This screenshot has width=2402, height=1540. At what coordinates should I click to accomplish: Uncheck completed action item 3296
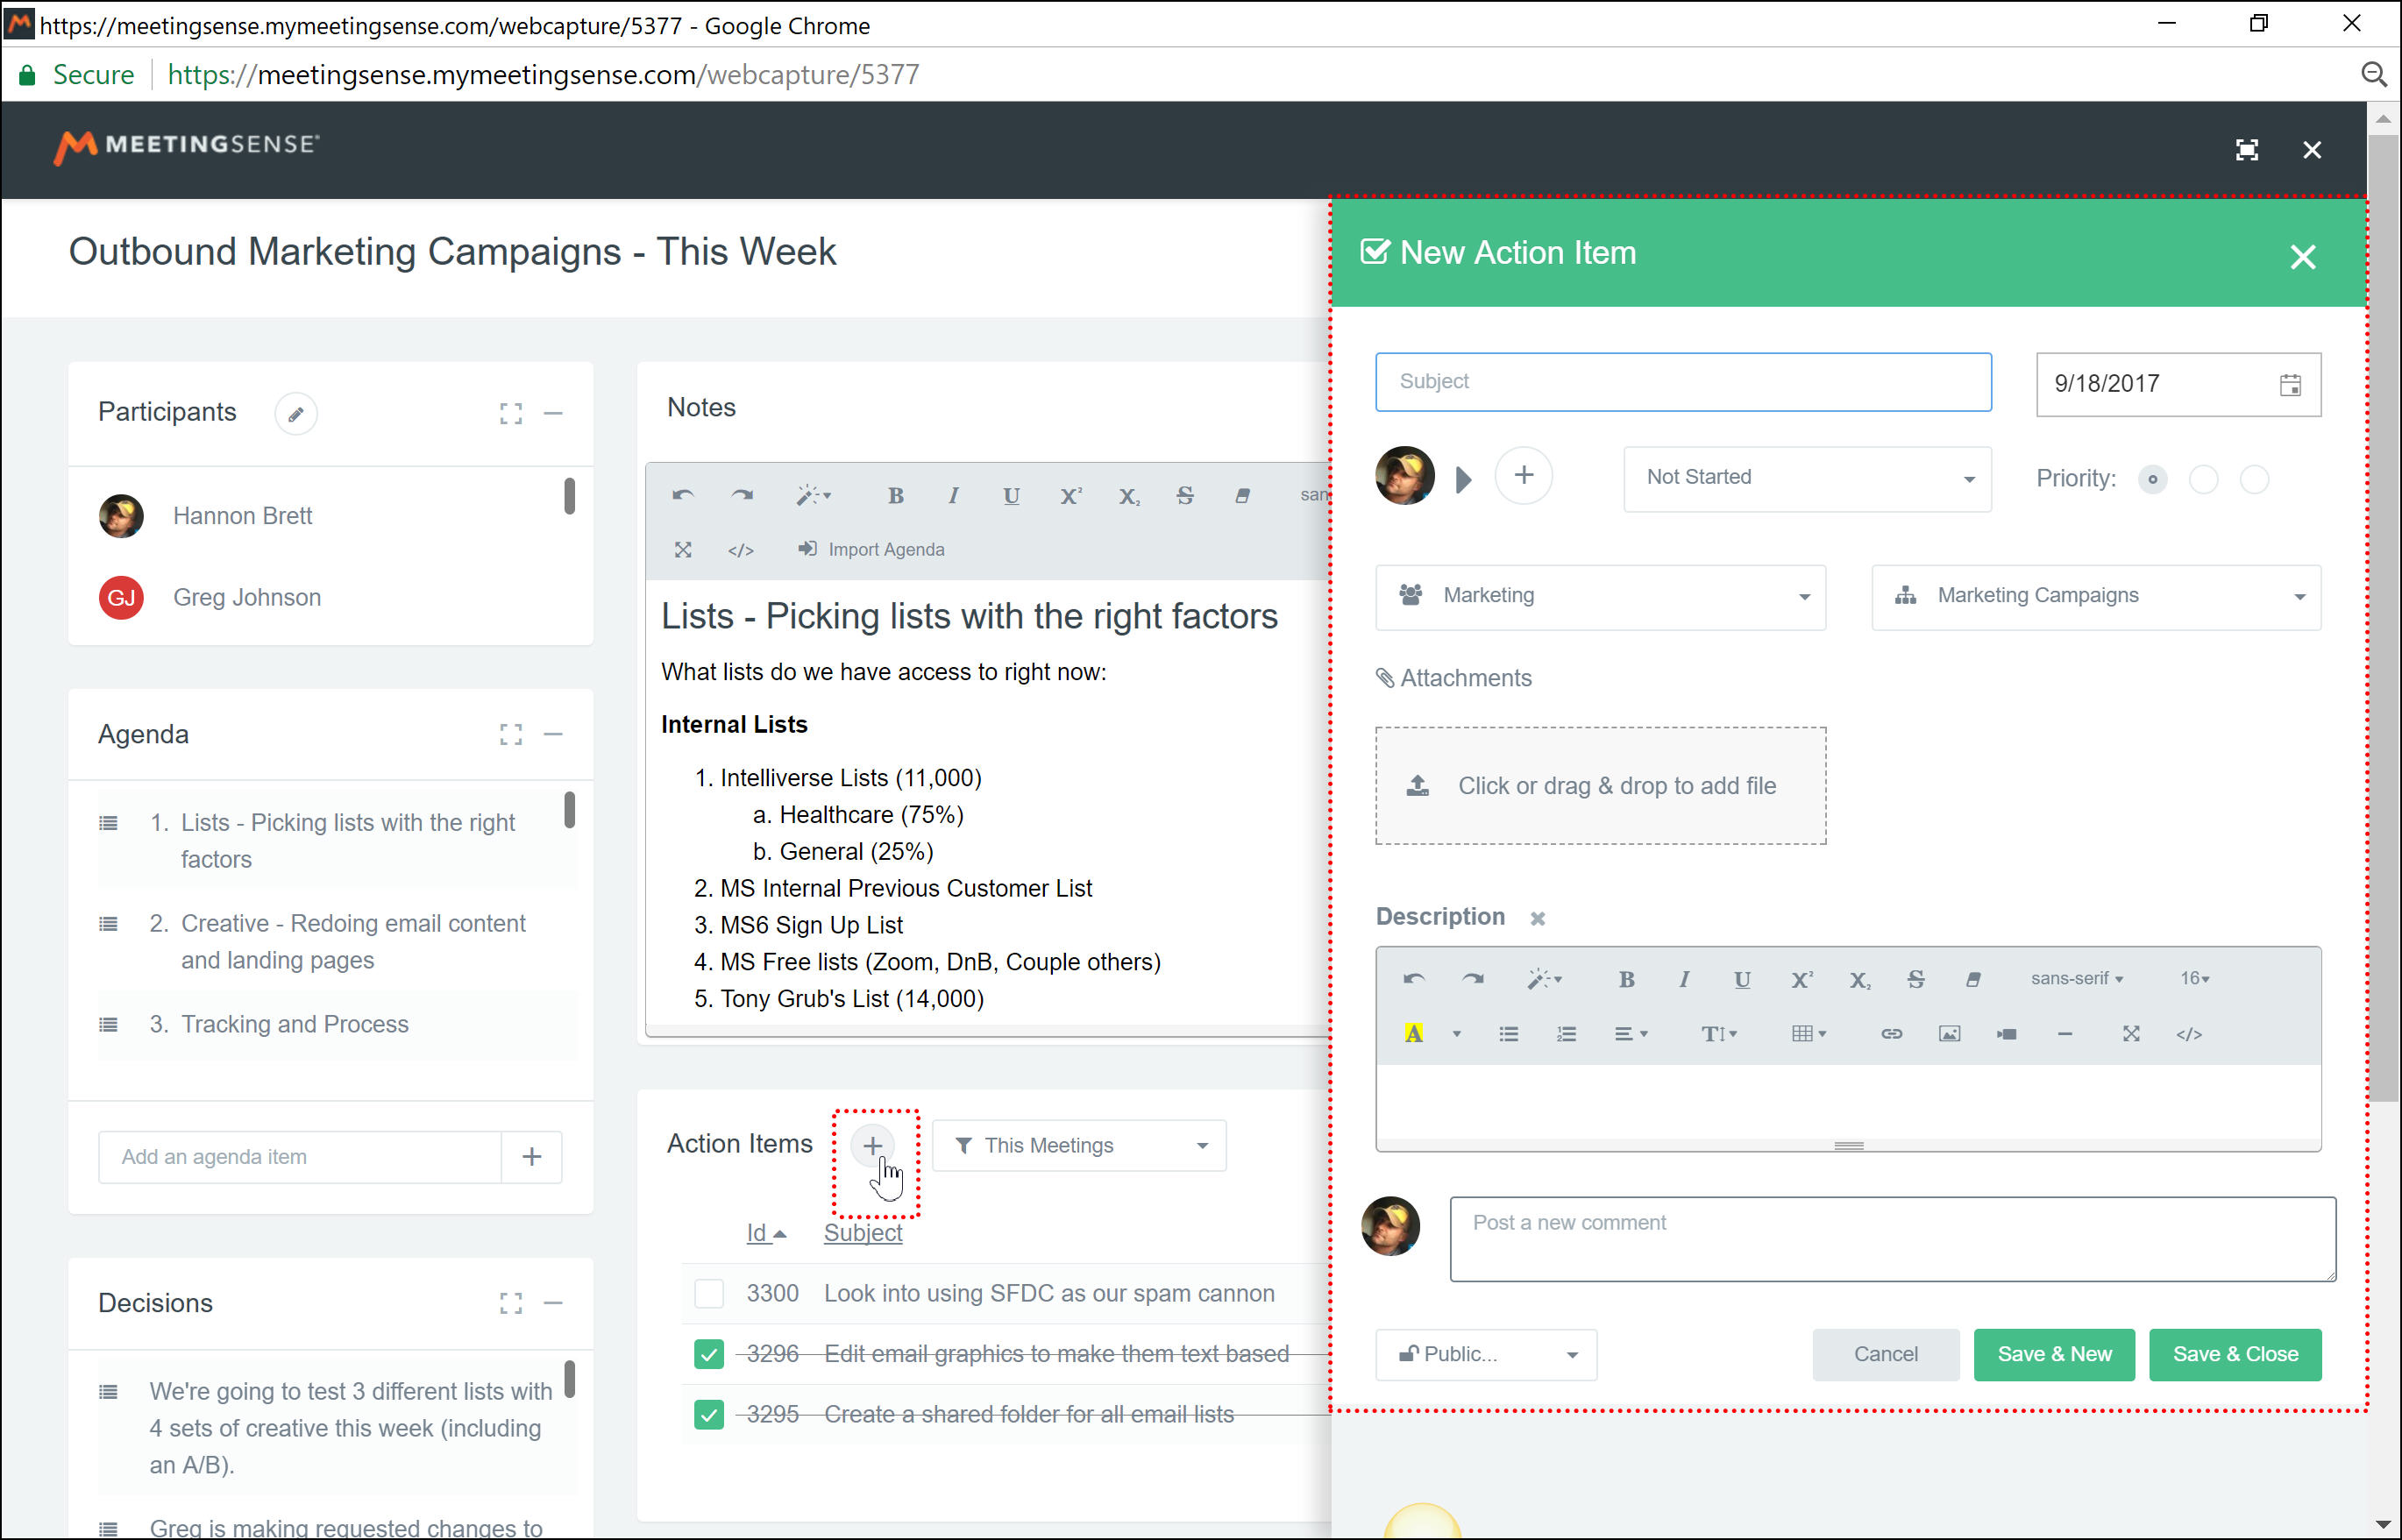709,1354
